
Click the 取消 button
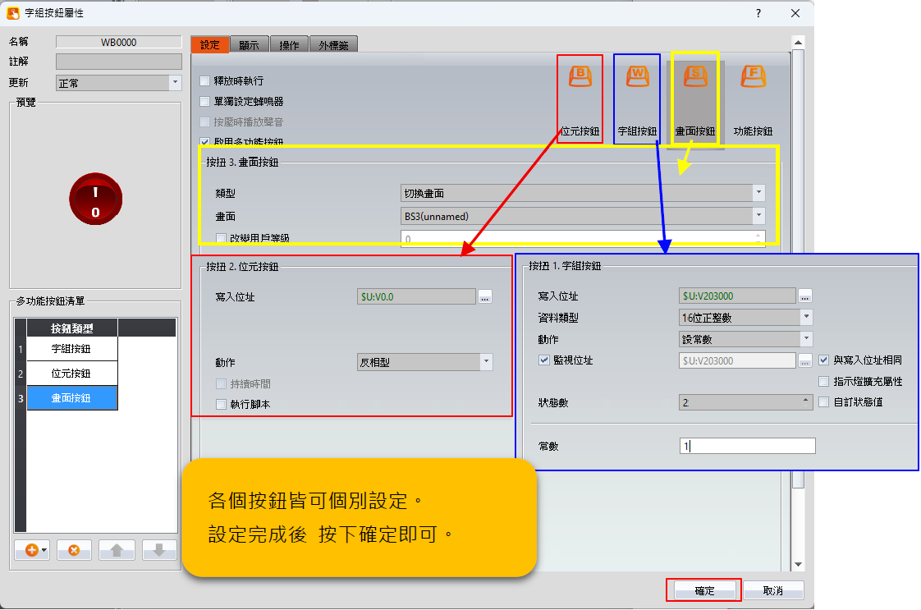tap(773, 591)
